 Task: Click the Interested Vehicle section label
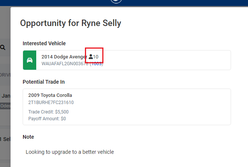click(44, 43)
